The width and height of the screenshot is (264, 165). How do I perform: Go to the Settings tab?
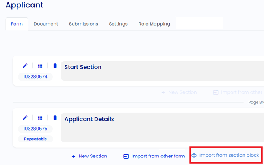pyautogui.click(x=118, y=24)
